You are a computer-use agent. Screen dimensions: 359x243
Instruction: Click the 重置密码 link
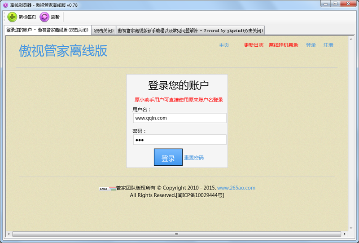point(194,158)
